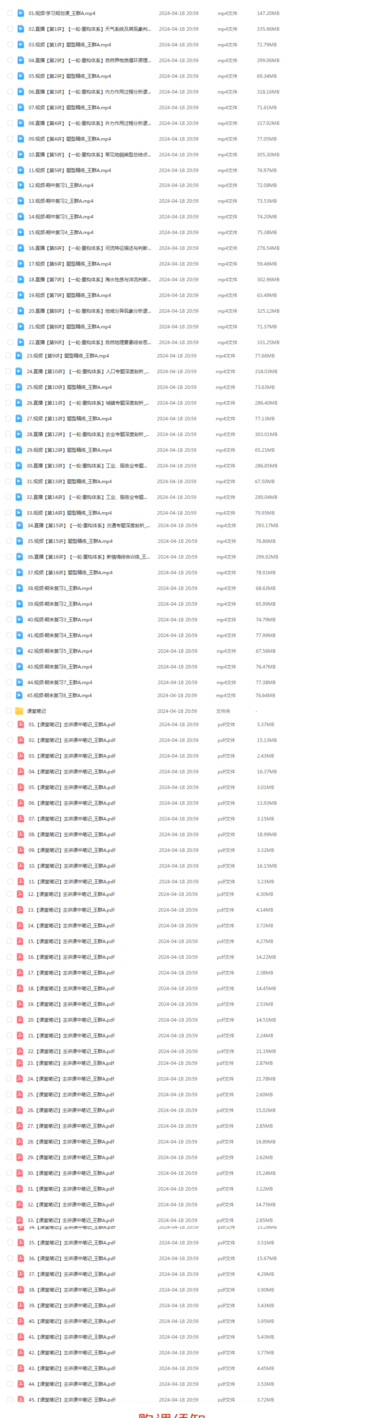Tick the checkbox for 02.直播【第1讲】

pos(10,29)
